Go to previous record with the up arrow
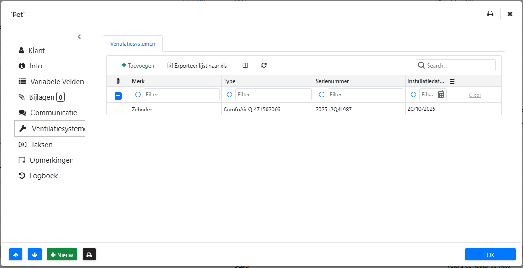523x268 pixels. click(x=16, y=255)
